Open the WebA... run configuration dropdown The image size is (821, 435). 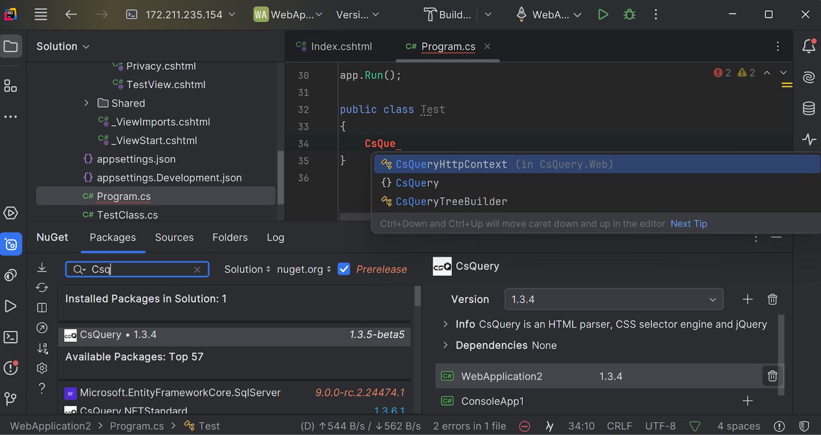(x=549, y=14)
